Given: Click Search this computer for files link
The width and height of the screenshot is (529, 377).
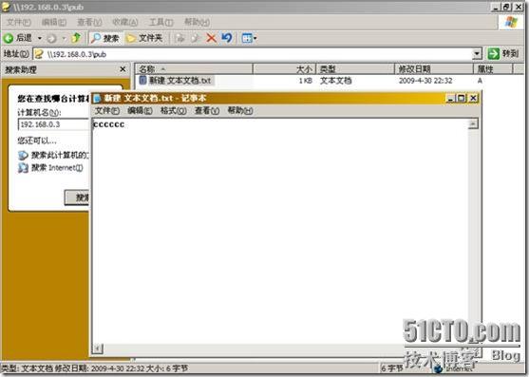Looking at the screenshot, I should 54,155.
